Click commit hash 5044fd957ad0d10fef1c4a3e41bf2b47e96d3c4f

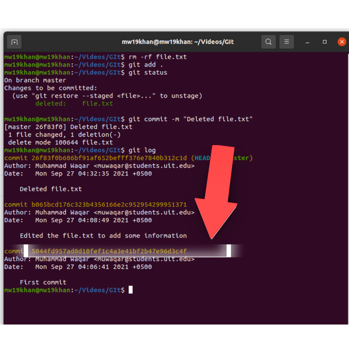109,251
